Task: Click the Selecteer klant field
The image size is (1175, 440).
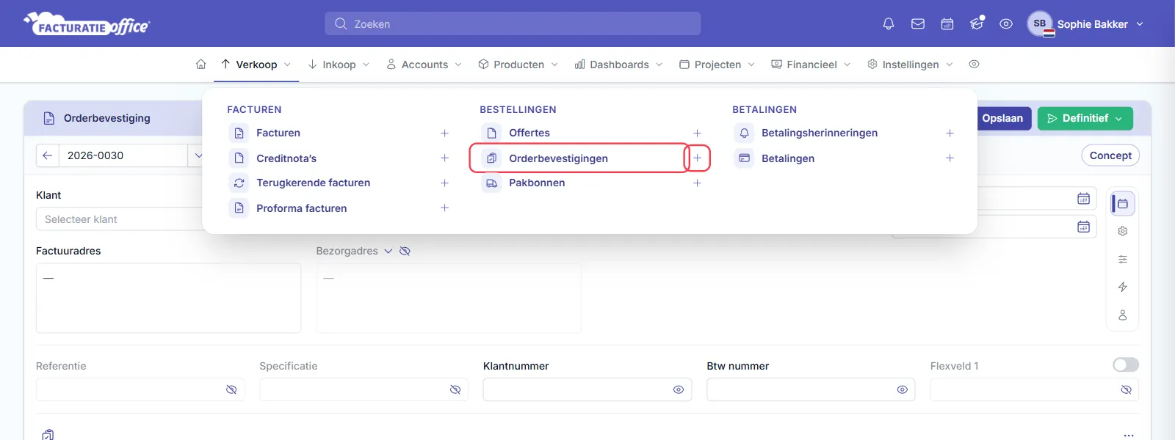Action: (119, 219)
